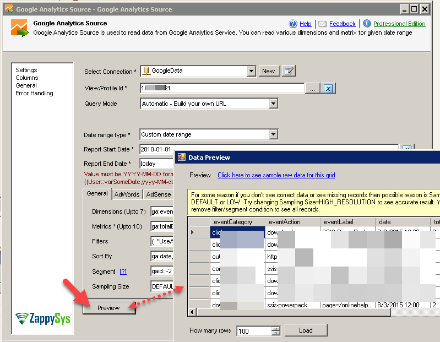This screenshot has width=440, height=342.
Task: Click the page=/onlinehelp... cell
Action: pos(347,305)
